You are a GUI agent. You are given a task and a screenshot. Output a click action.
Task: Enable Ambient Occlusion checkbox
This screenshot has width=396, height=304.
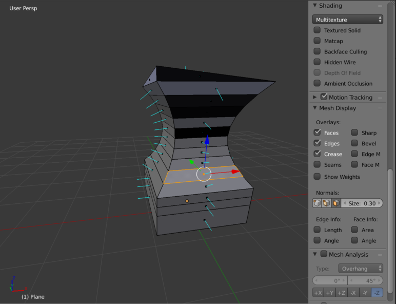coord(317,83)
